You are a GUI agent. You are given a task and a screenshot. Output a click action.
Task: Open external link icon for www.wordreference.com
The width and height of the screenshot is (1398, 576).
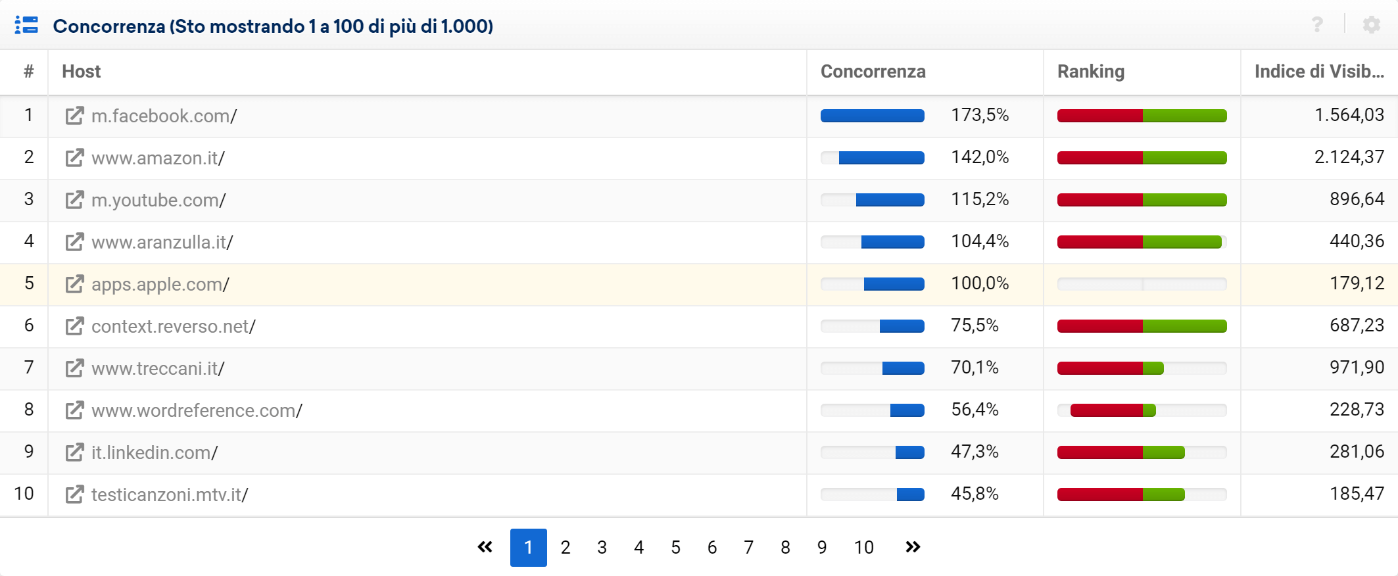click(x=74, y=410)
